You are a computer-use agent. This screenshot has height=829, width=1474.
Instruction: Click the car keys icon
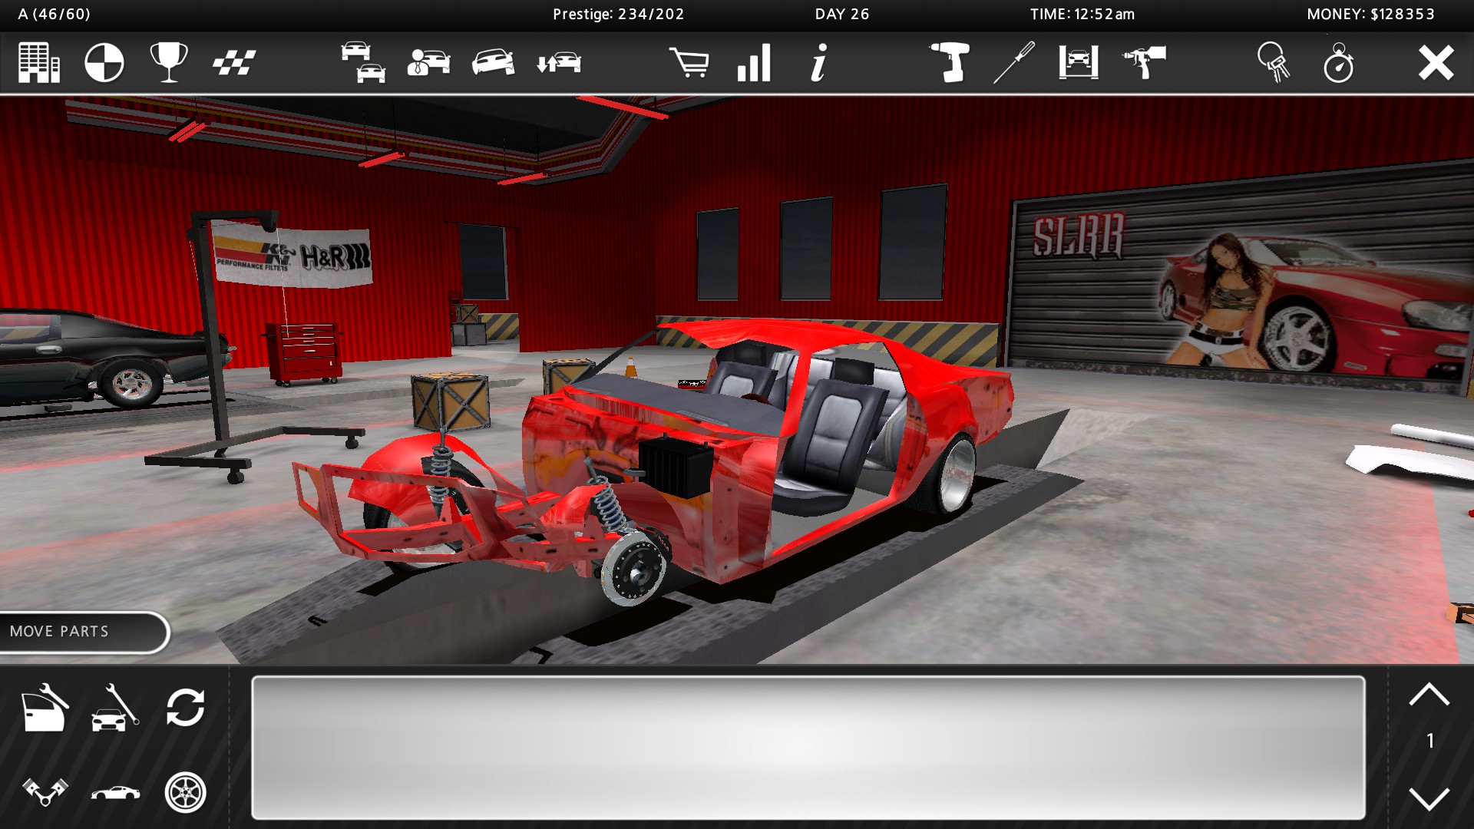click(x=1274, y=63)
